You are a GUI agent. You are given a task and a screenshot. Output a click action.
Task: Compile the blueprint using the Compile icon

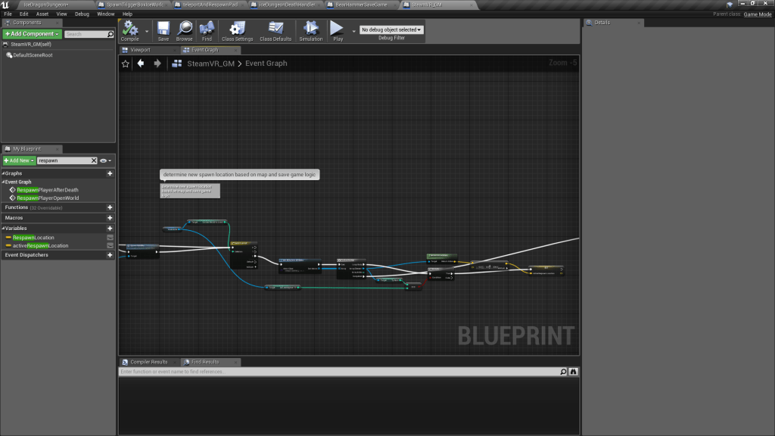(x=129, y=29)
